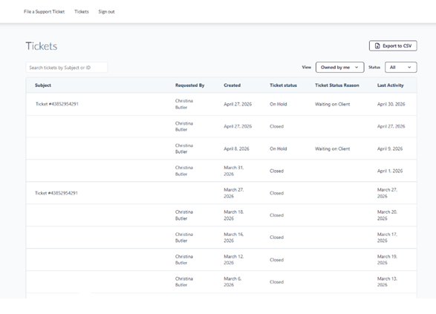Expand the Status All dropdown
Viewport: 436px width, 314px height.
[400, 68]
